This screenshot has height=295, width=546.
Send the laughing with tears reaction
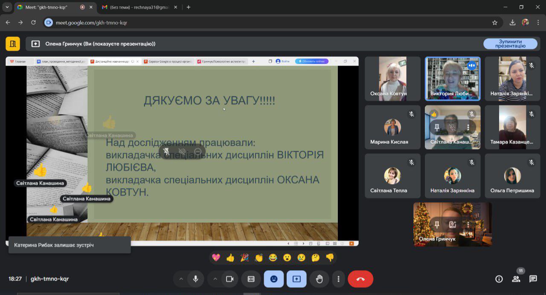[x=273, y=257]
